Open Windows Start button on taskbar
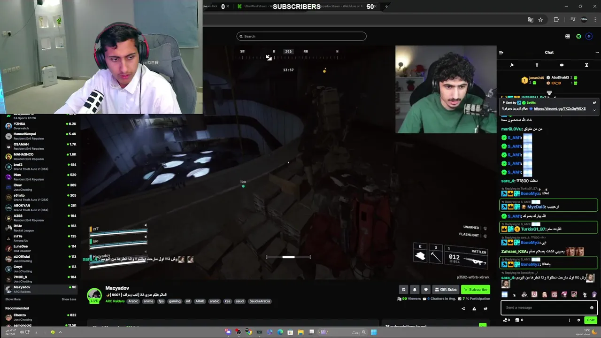This screenshot has width=601, height=338. (x=374, y=332)
